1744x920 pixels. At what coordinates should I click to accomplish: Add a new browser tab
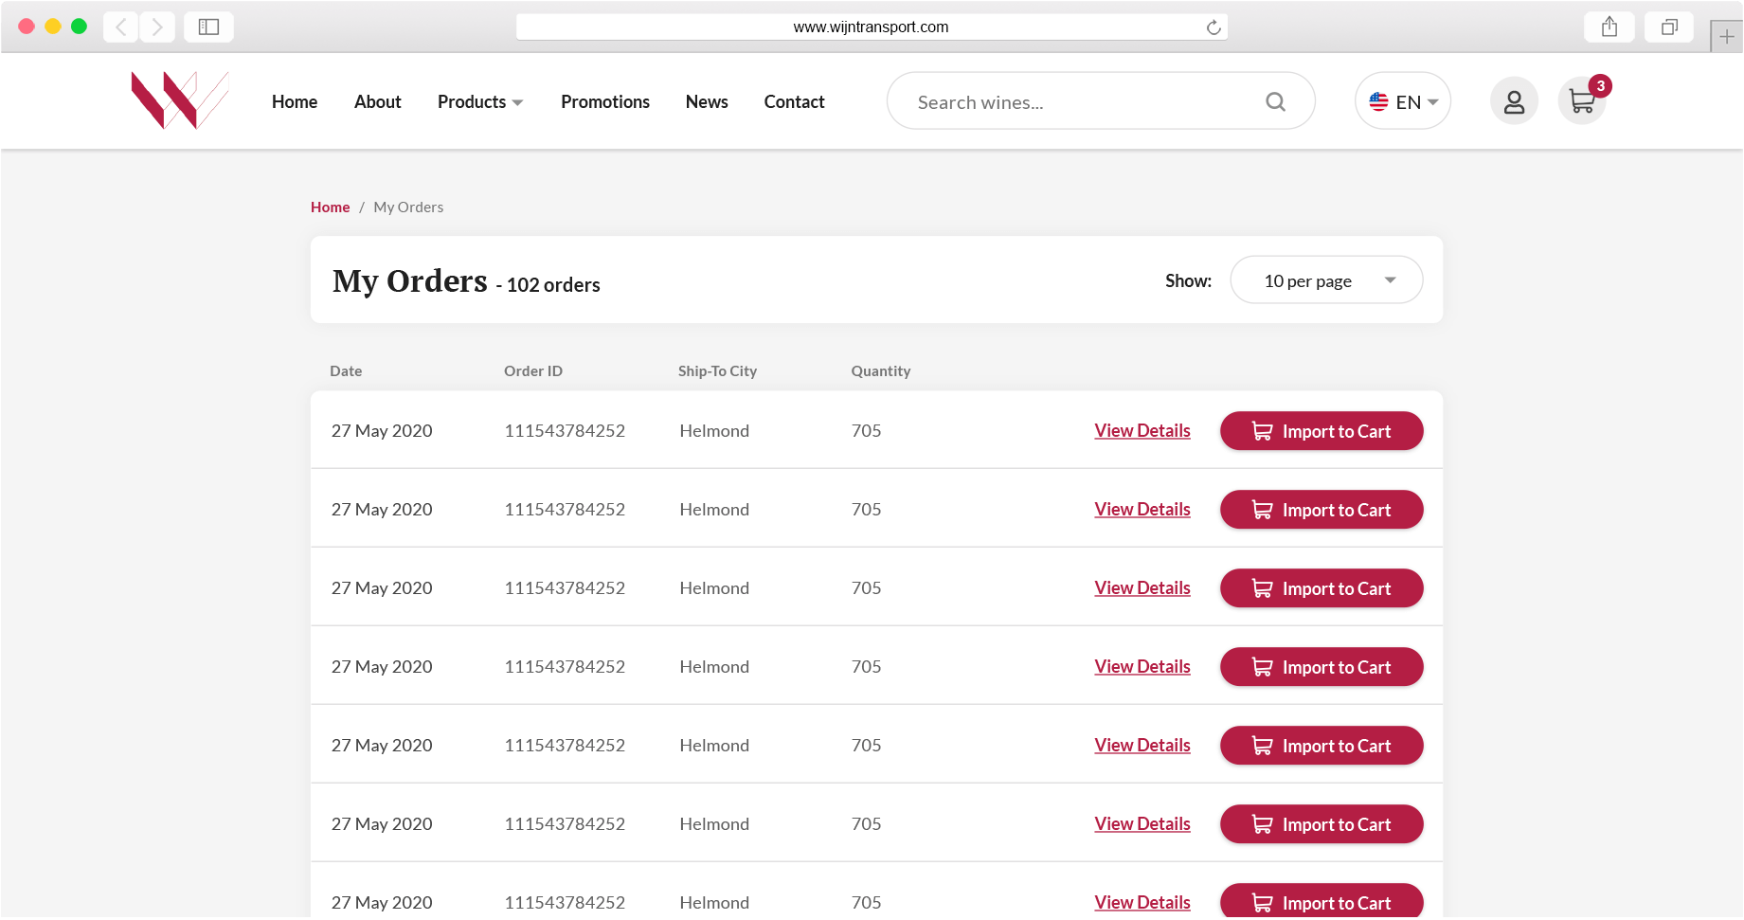tap(1727, 37)
